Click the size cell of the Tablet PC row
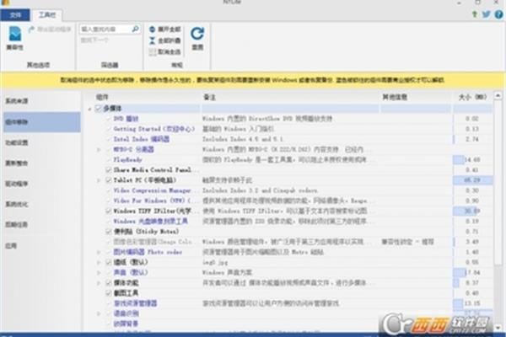 click(472, 180)
